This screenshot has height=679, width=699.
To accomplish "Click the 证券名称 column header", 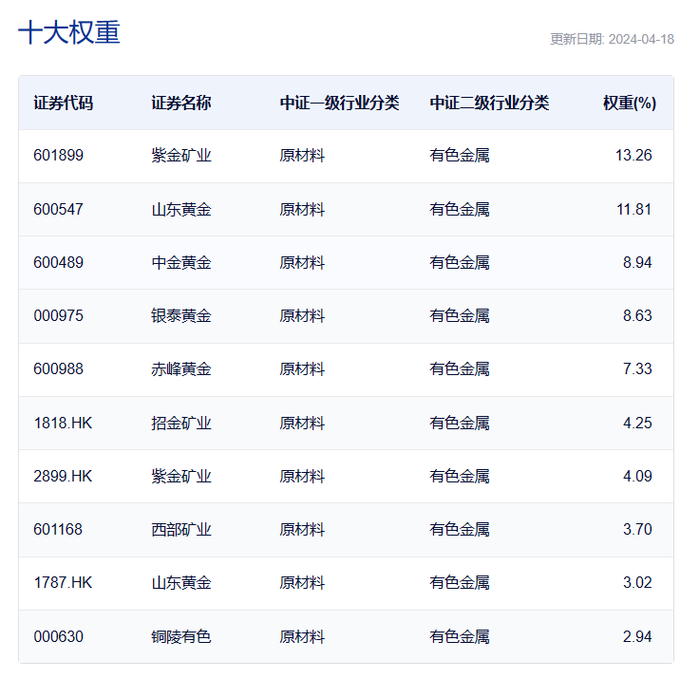I will 181,103.
